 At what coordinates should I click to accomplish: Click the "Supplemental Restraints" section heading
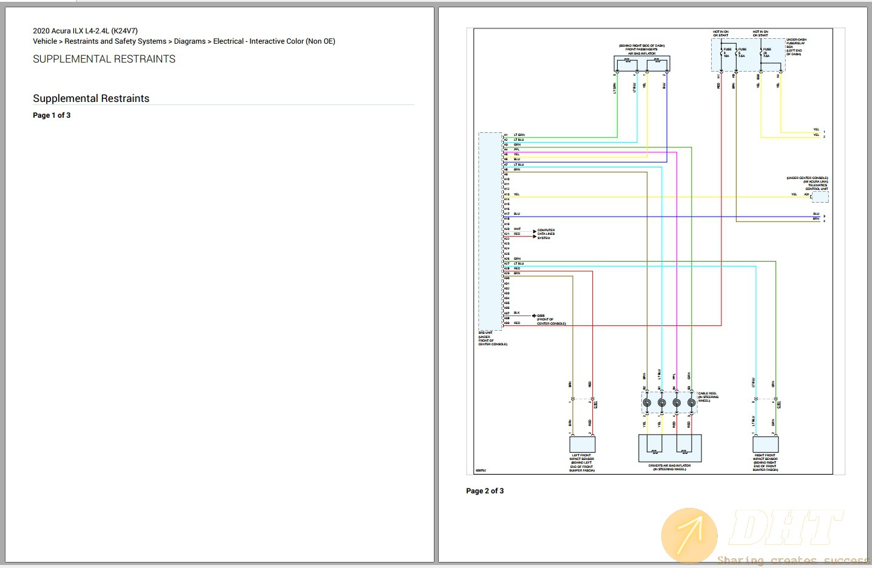point(91,98)
